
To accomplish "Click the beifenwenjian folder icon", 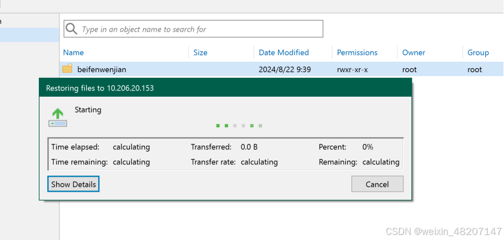I will [67, 69].
